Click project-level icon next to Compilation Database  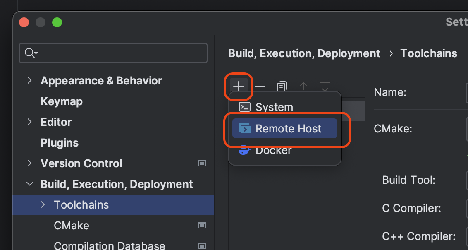[x=202, y=246]
